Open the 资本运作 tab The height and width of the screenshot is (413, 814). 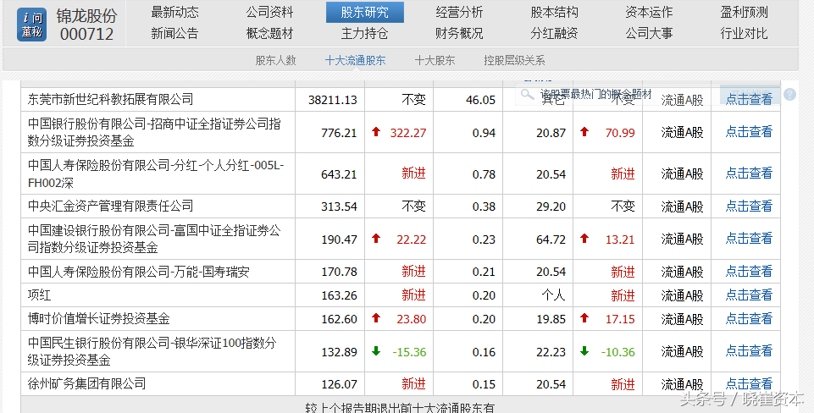(x=648, y=13)
